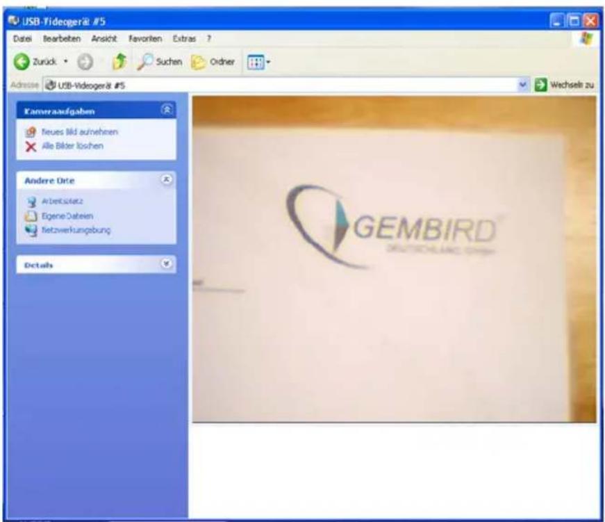Viewport: 605px width, 522px height.
Task: Maximize the USB-Videogerät window
Action: (573, 21)
